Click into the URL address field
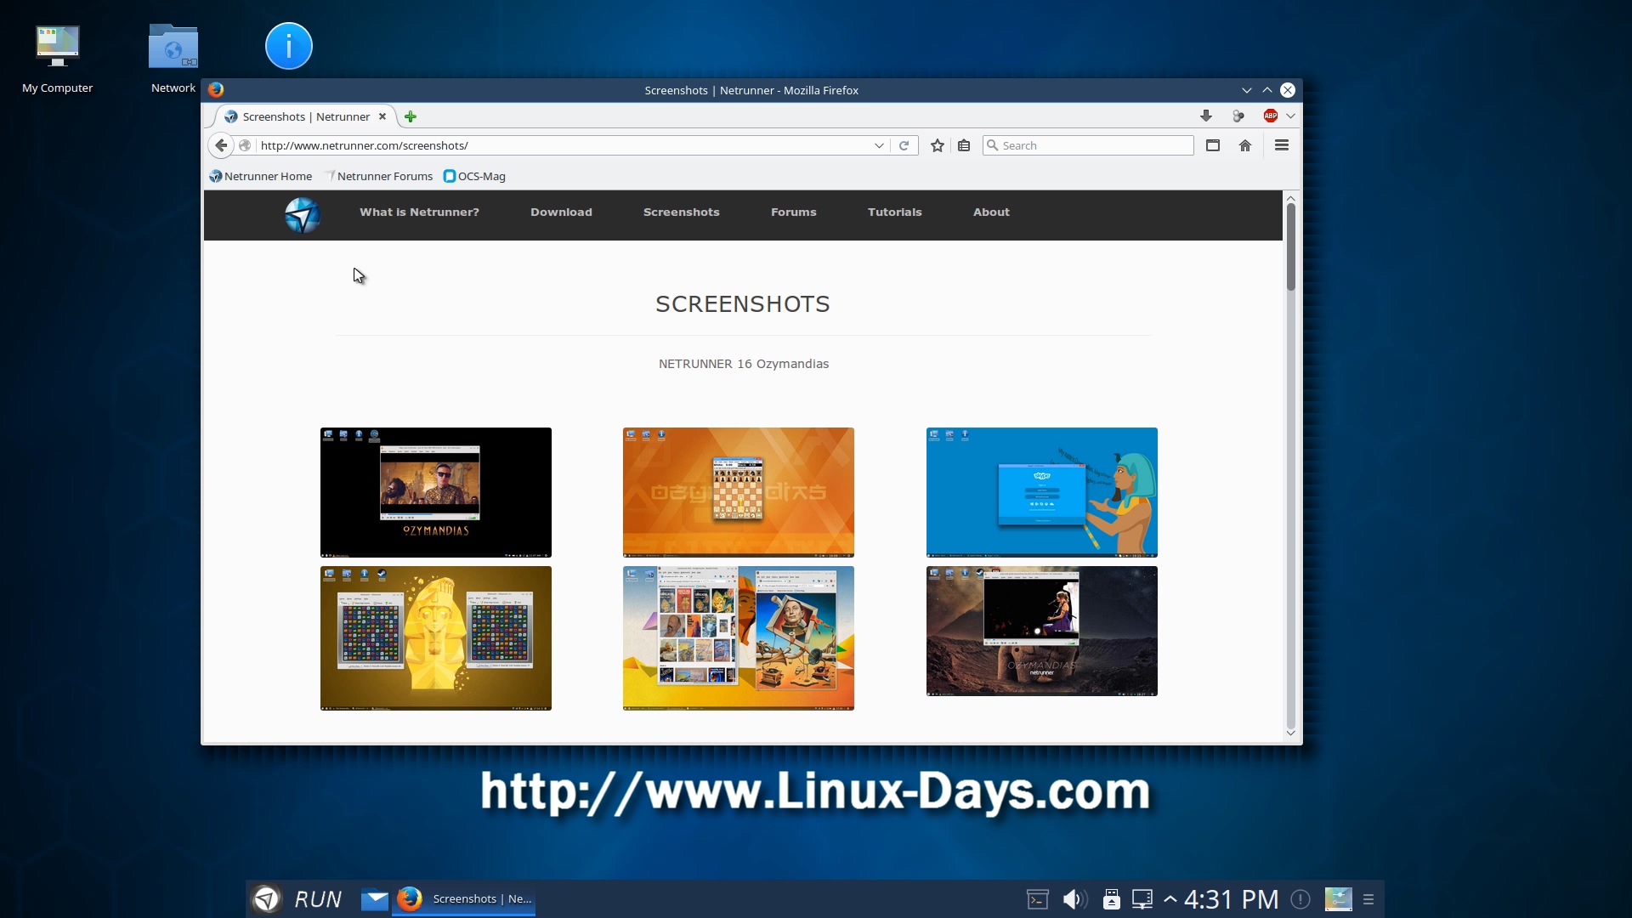The width and height of the screenshot is (1632, 918). (561, 145)
